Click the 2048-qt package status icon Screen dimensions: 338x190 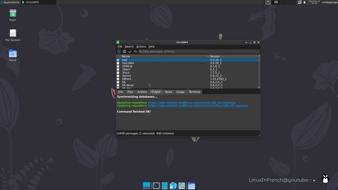[x=118, y=66]
